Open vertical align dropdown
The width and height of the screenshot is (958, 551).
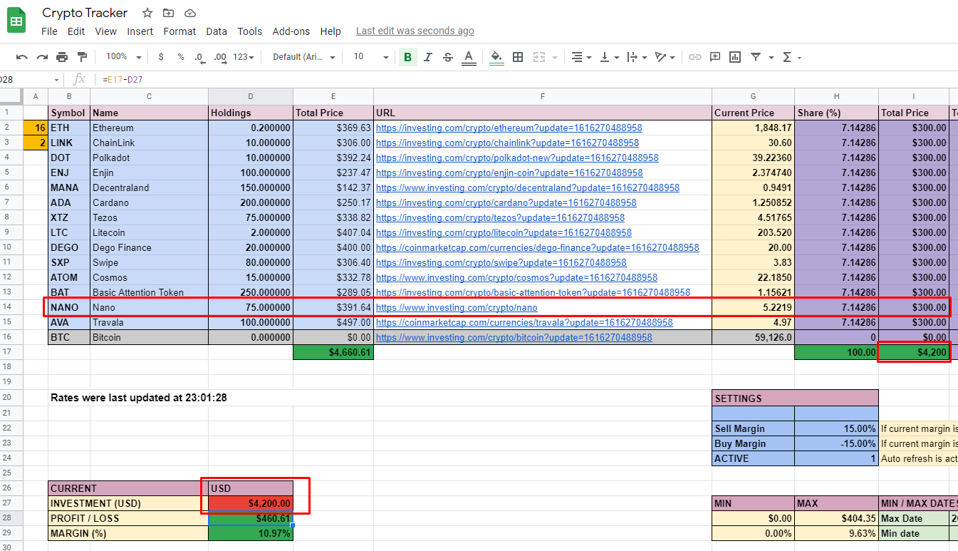[610, 57]
